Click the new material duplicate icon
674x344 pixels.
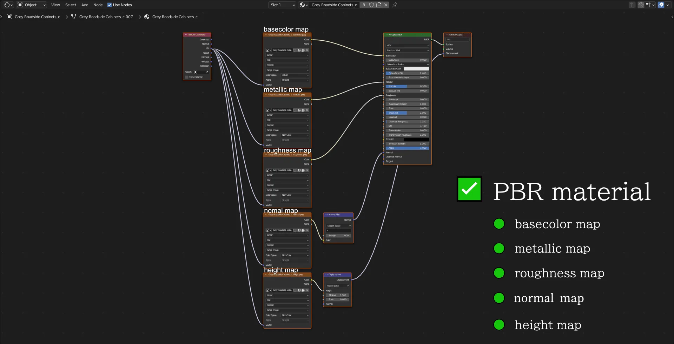(379, 5)
